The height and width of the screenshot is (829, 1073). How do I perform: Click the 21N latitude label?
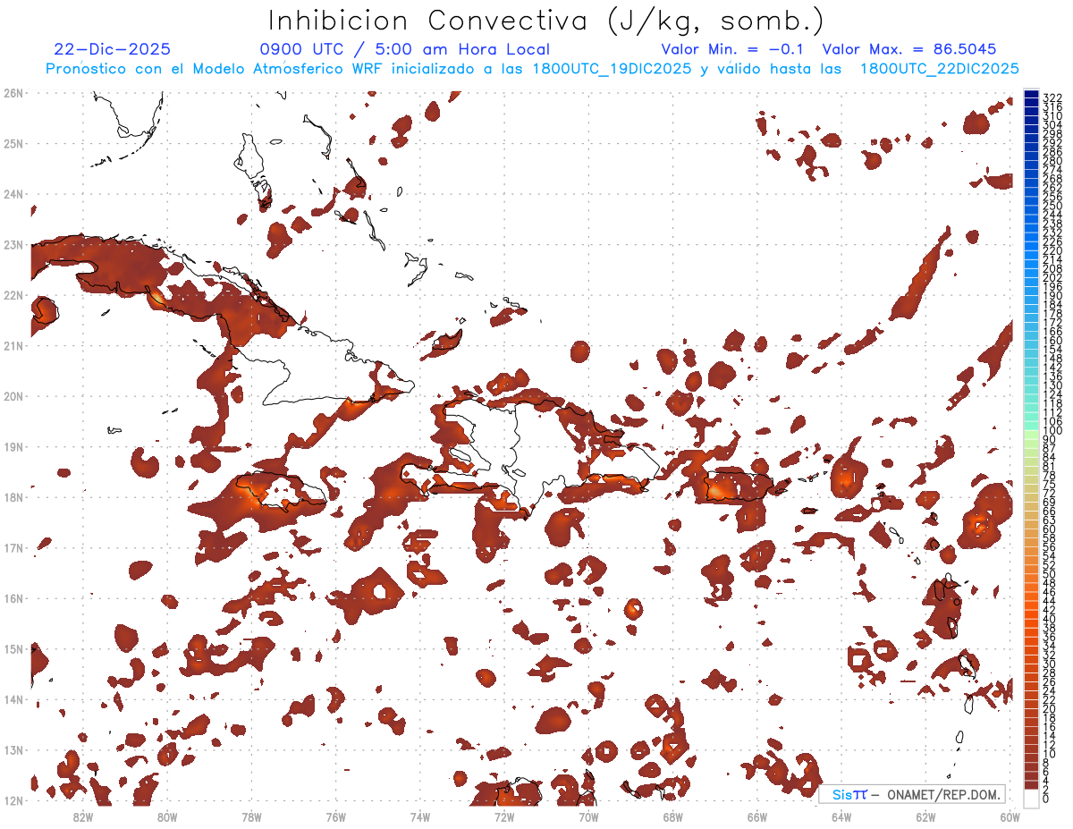pyautogui.click(x=13, y=345)
